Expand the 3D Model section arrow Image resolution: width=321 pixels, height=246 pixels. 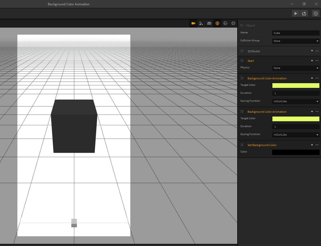click(x=312, y=51)
